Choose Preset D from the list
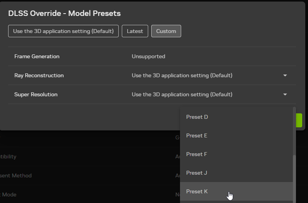Screen dimensions: 308x203 point(236,117)
